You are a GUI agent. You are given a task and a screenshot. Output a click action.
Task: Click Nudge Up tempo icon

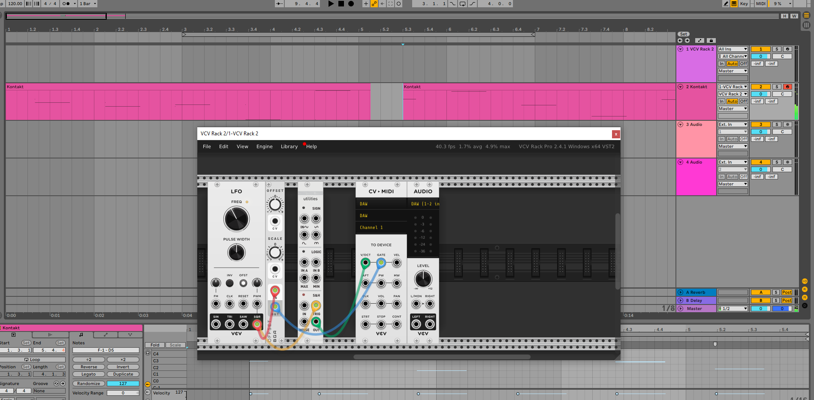(x=36, y=3)
